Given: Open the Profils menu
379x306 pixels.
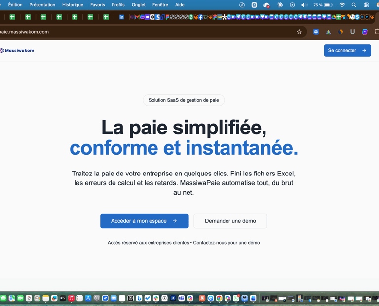Looking at the screenshot, I should 118,5.
